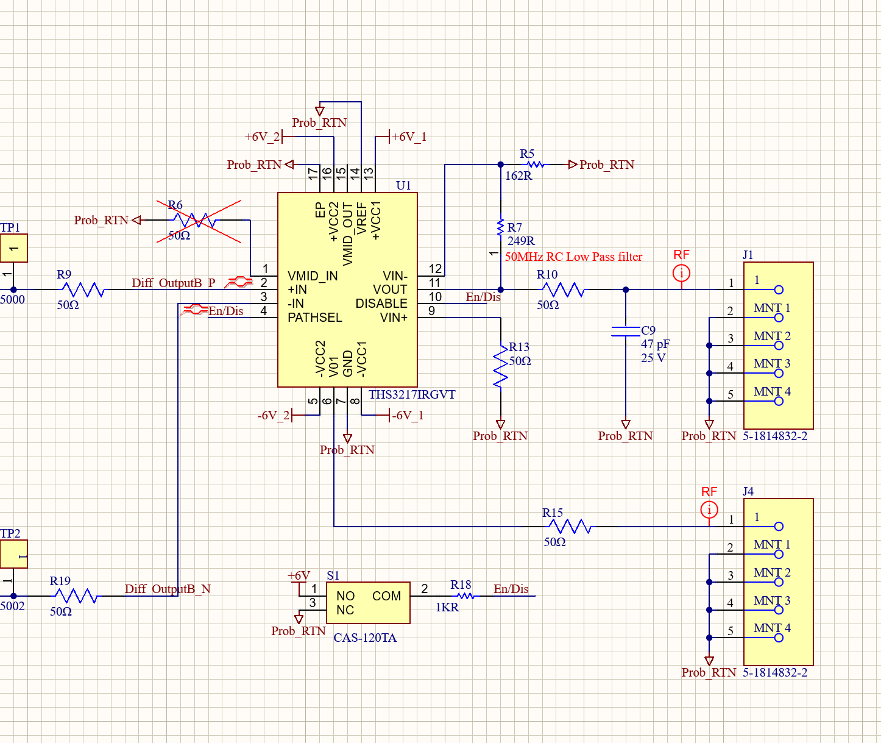Select the J4 connector body
Screen dimensions: 881x743
pyautogui.click(x=779, y=582)
